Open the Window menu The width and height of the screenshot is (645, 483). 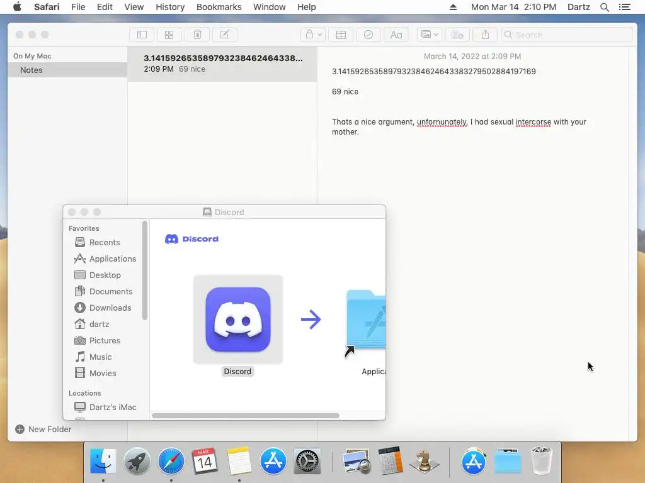pyautogui.click(x=270, y=7)
